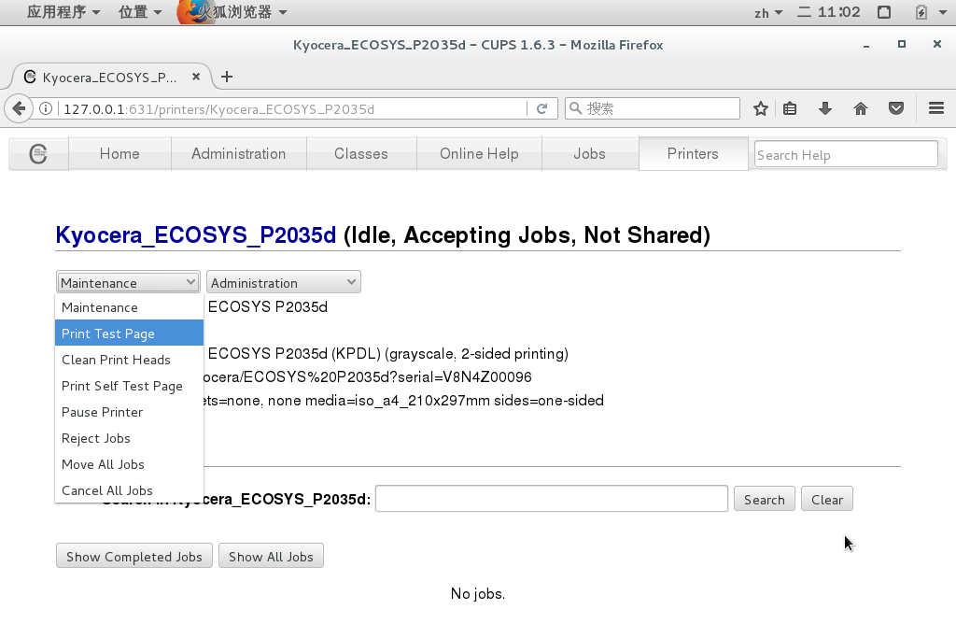This screenshot has width=956, height=638.
Task: Click the Search Help input field
Action: click(845, 154)
